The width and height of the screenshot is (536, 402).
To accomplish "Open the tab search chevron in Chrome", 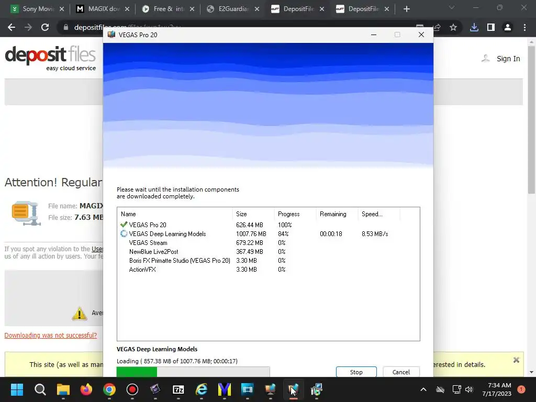I will pos(452,7).
